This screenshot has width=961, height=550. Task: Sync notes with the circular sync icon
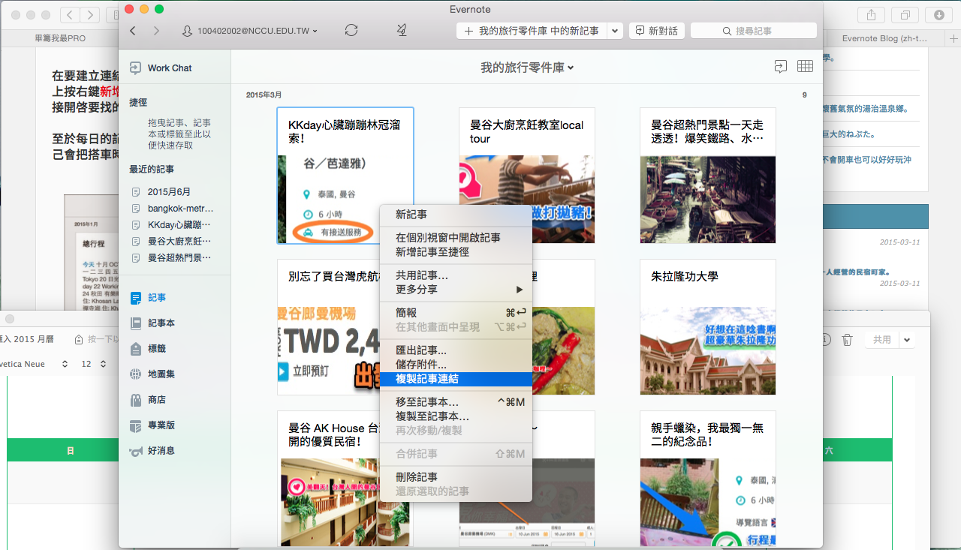tap(351, 31)
